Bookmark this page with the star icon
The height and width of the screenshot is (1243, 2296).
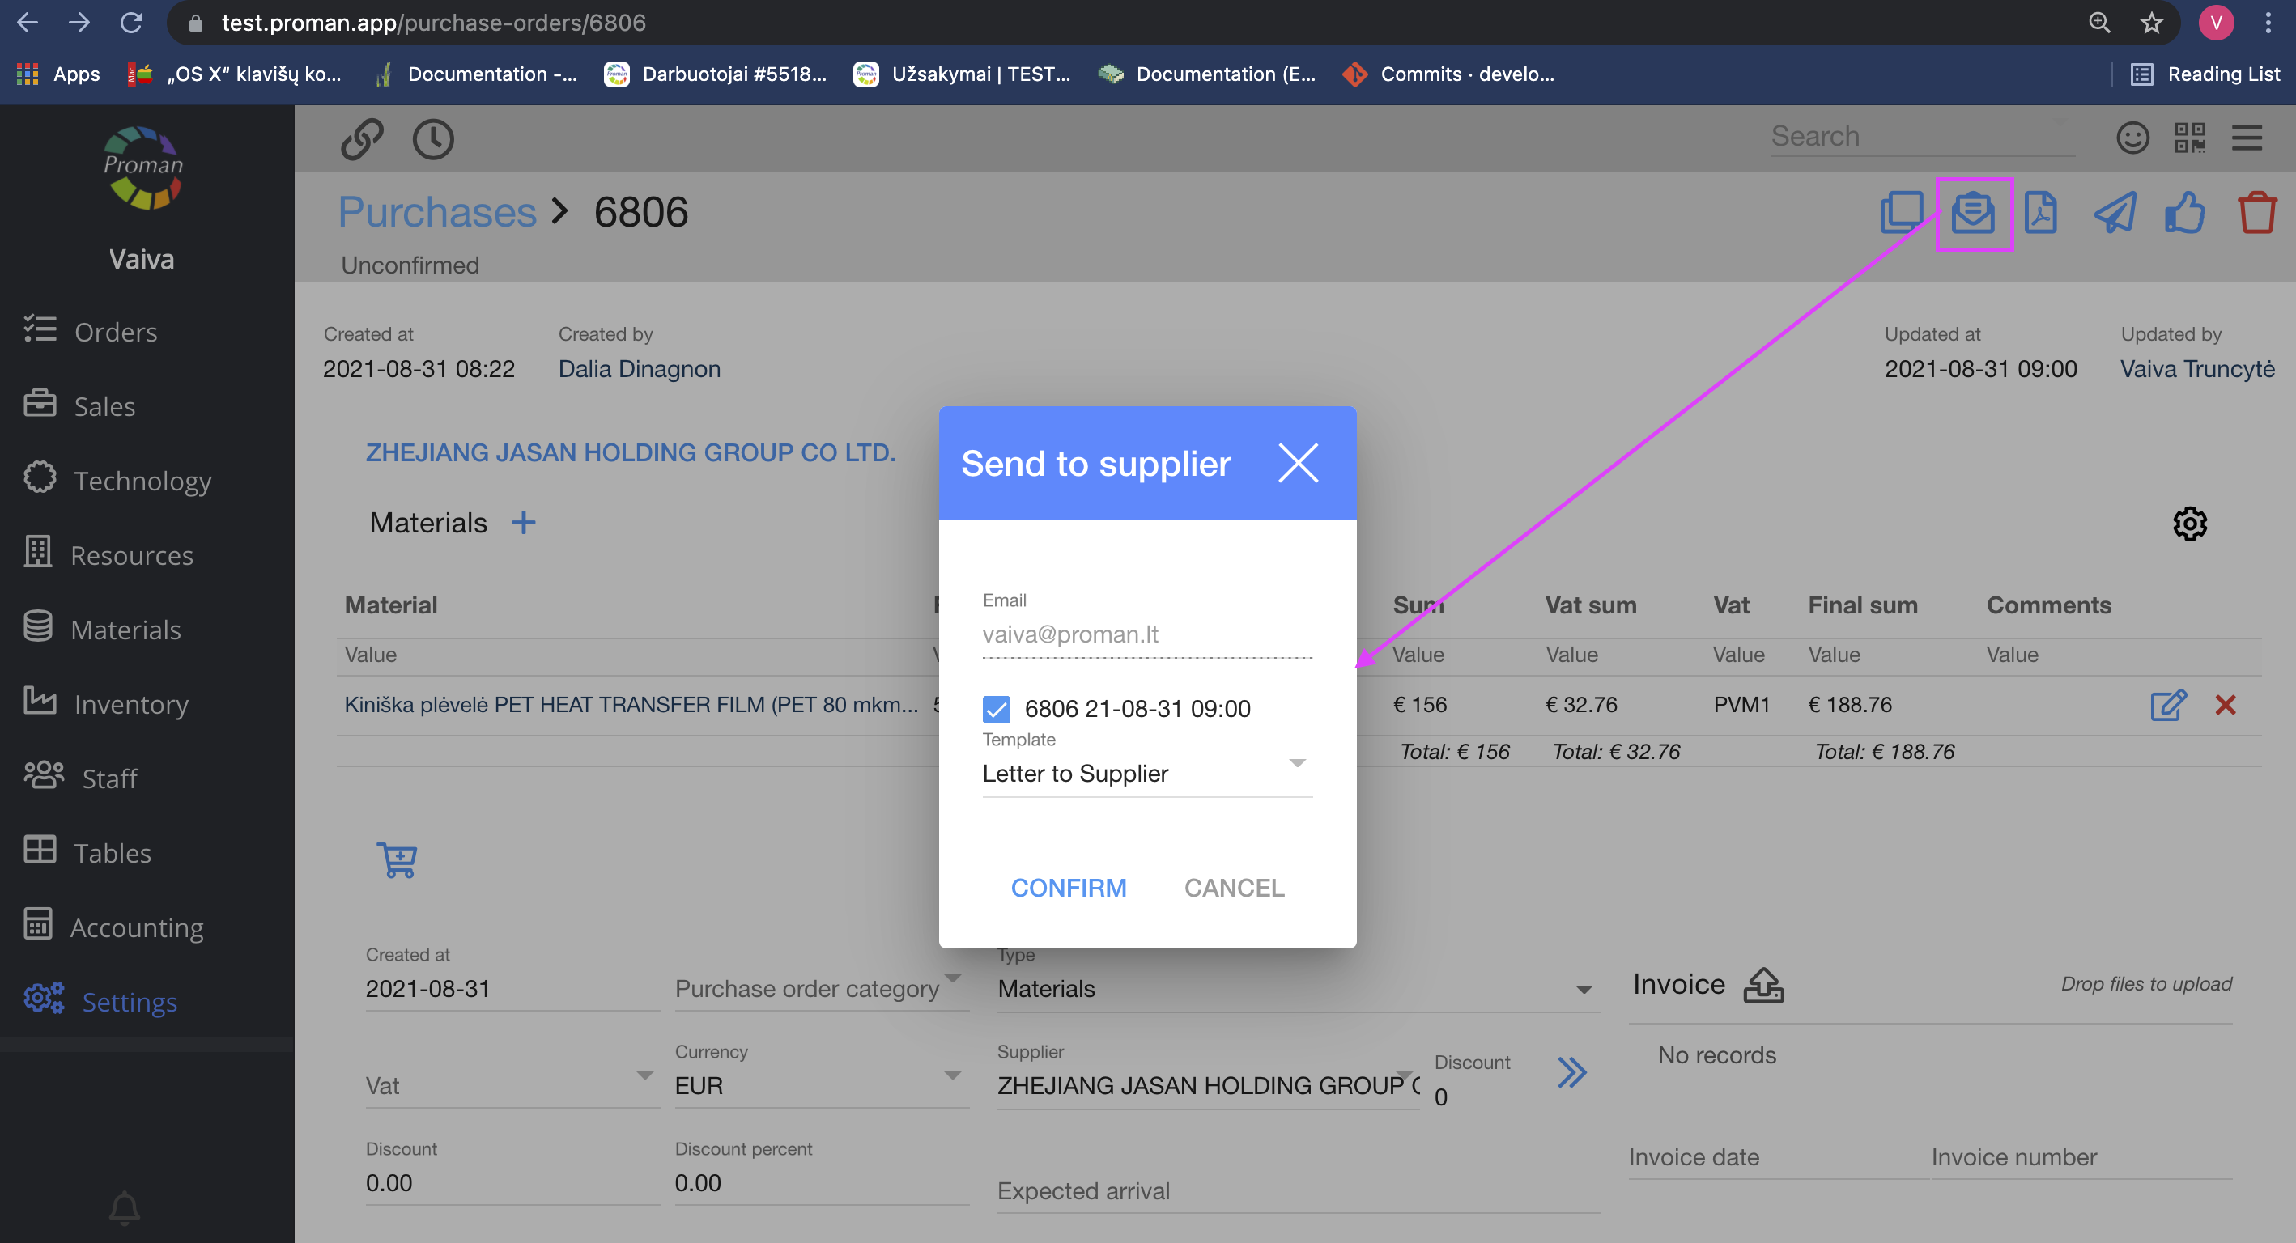tap(2151, 23)
